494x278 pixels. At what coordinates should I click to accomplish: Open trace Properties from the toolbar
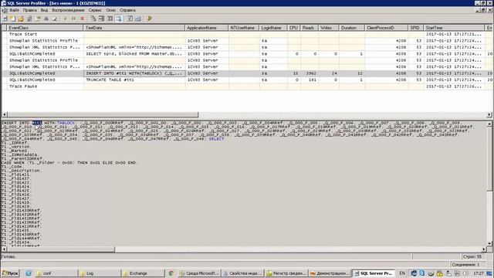[x=38, y=19]
